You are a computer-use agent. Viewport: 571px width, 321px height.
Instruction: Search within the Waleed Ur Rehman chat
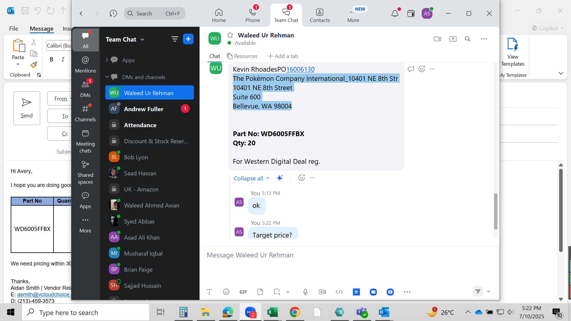[468, 39]
